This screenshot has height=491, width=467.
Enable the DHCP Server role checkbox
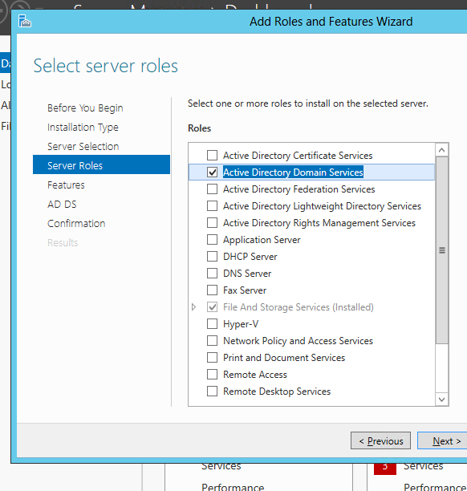[212, 257]
